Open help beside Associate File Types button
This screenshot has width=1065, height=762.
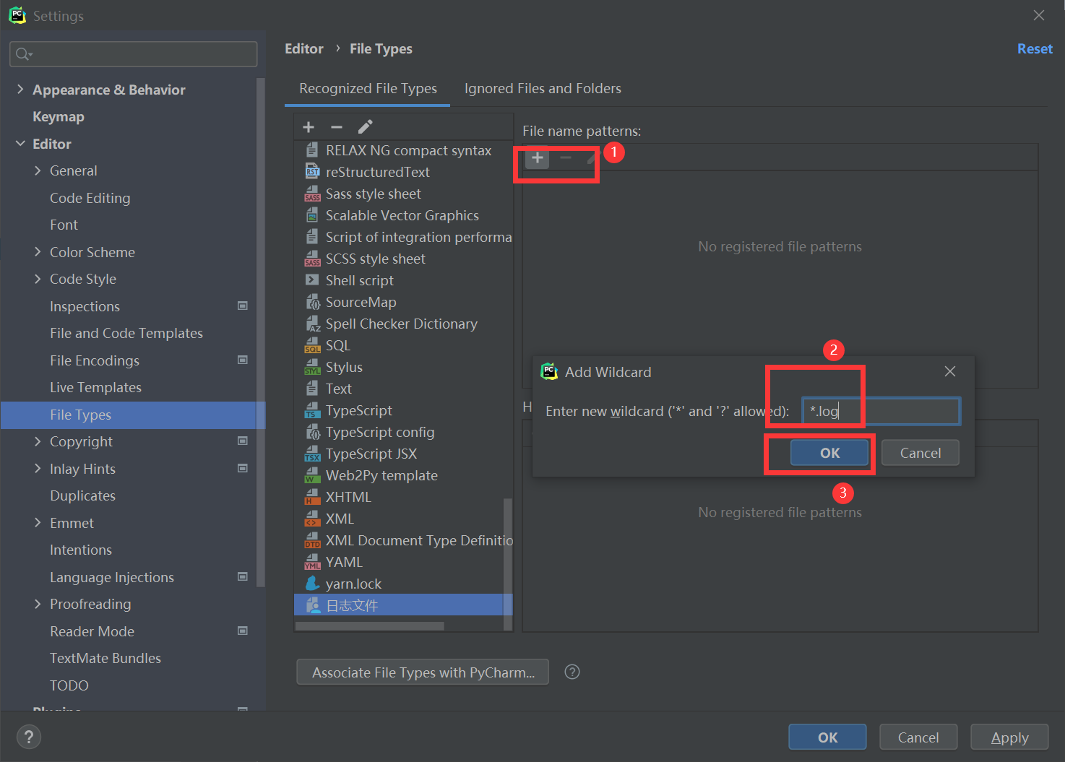click(572, 672)
